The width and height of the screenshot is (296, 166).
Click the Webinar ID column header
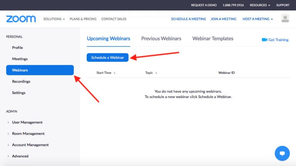[x=226, y=73]
